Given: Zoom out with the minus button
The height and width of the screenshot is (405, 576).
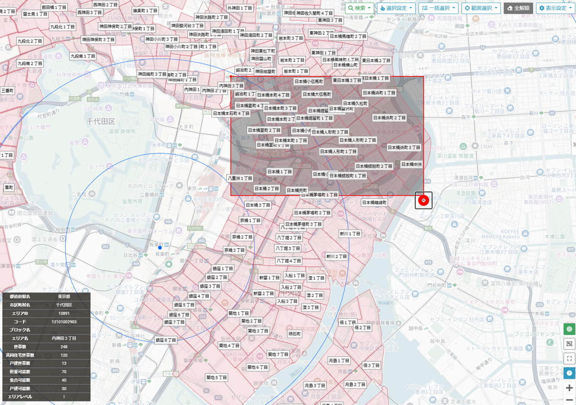Looking at the screenshot, I should click(569, 400).
